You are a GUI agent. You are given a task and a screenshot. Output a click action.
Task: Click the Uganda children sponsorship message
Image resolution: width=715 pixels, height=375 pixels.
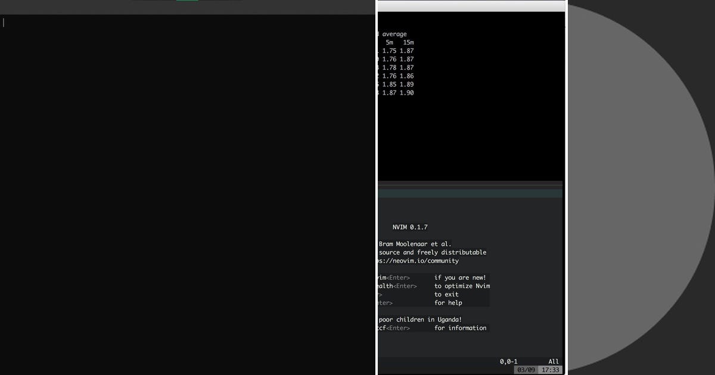419,319
